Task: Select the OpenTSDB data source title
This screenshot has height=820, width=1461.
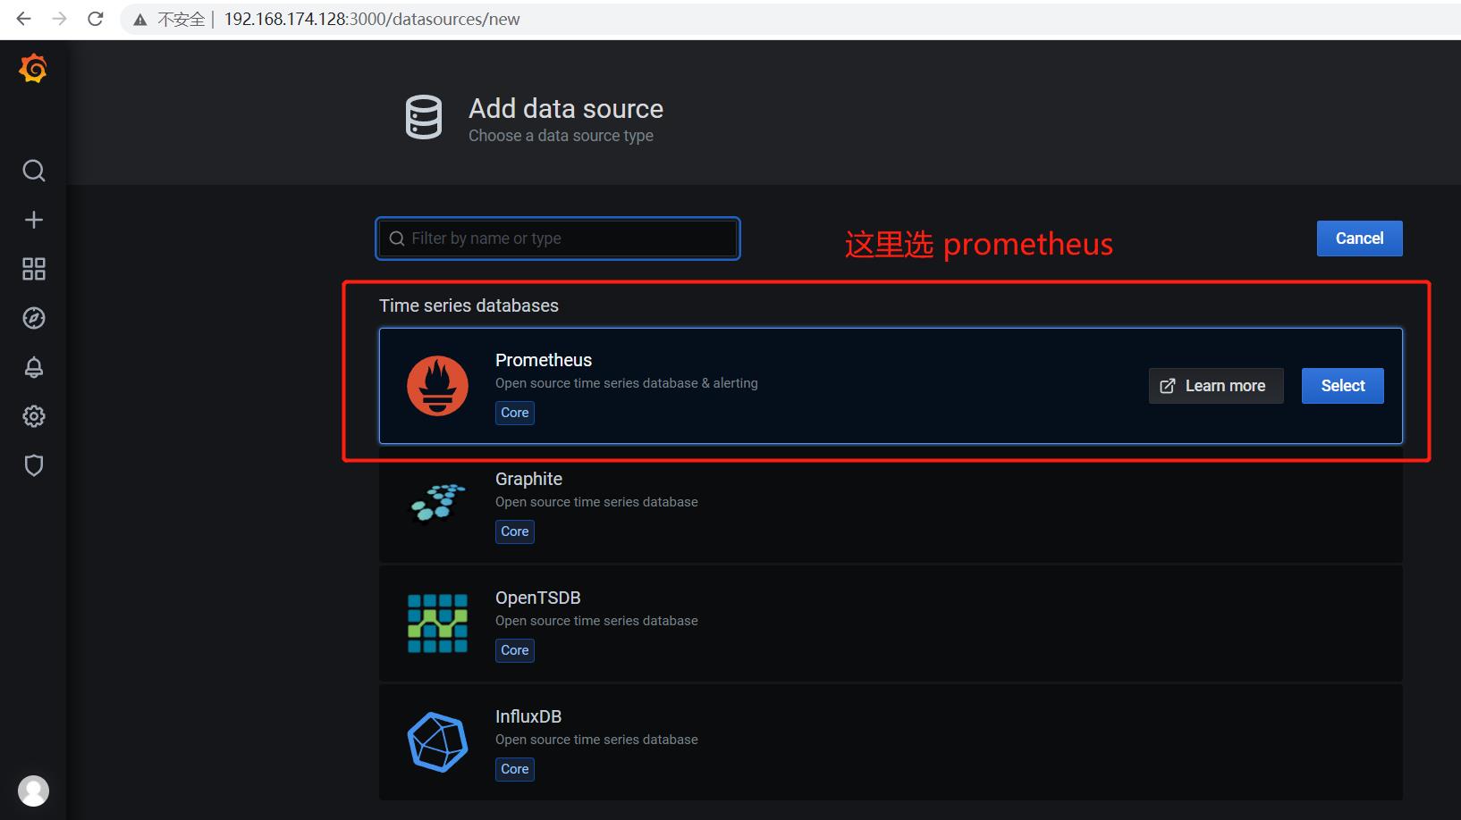Action: [538, 598]
